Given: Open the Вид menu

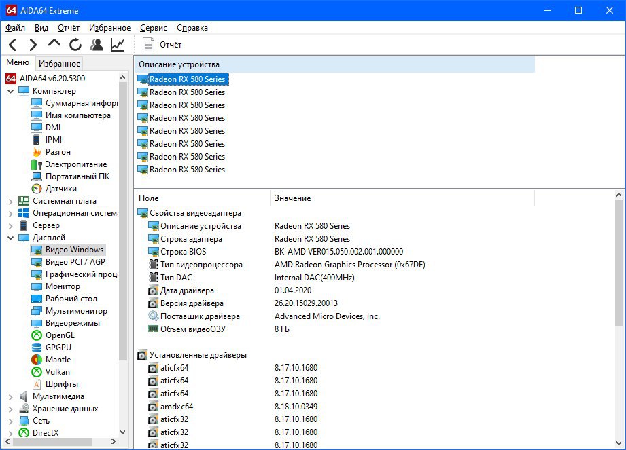Looking at the screenshot, I should [41, 28].
